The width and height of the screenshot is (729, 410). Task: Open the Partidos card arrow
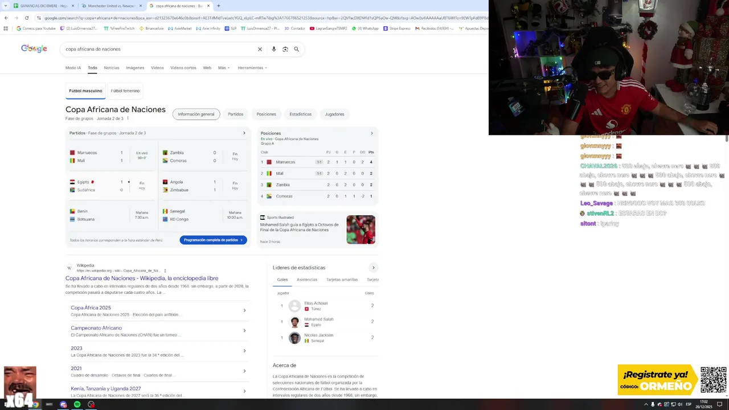244,133
